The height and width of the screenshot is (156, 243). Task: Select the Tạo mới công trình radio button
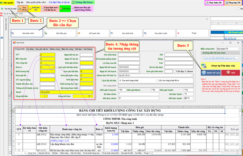coord(120,80)
